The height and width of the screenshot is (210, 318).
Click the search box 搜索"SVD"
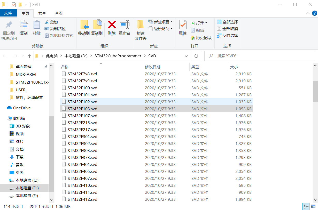pos(260,56)
